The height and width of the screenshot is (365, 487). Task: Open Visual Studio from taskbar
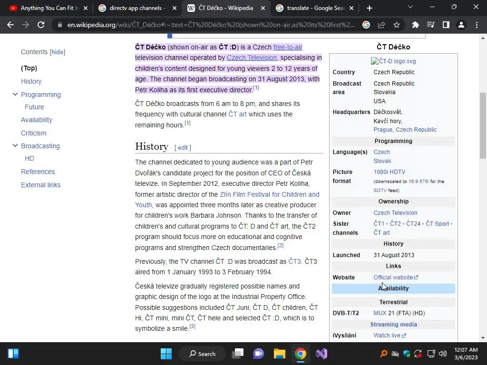321,354
